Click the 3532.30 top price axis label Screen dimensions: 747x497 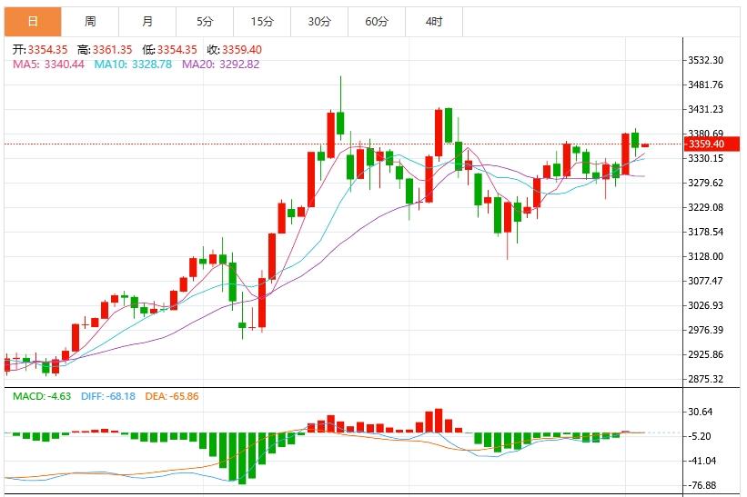tap(705, 61)
